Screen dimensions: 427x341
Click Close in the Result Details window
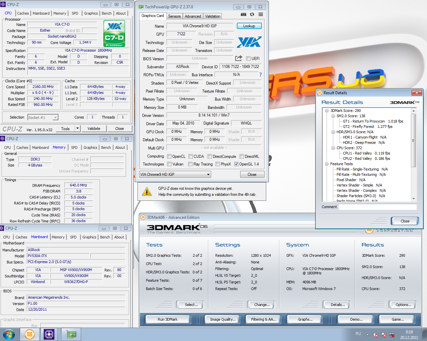[x=405, y=221]
